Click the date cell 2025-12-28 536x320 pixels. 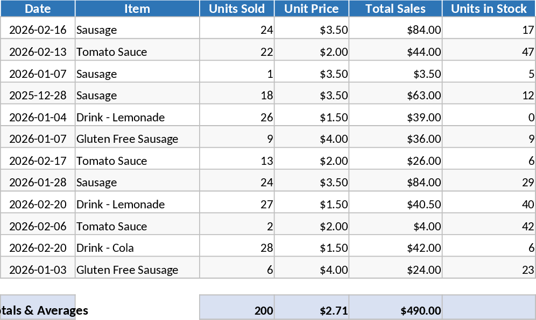tap(38, 96)
